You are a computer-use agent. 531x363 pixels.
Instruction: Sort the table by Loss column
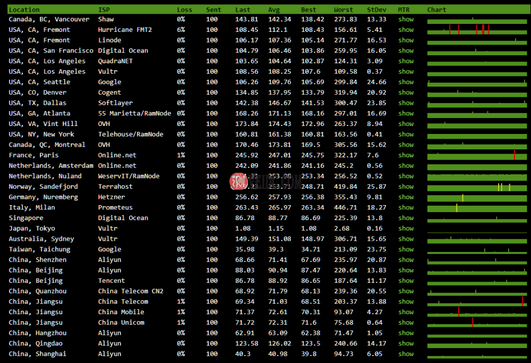tap(184, 9)
